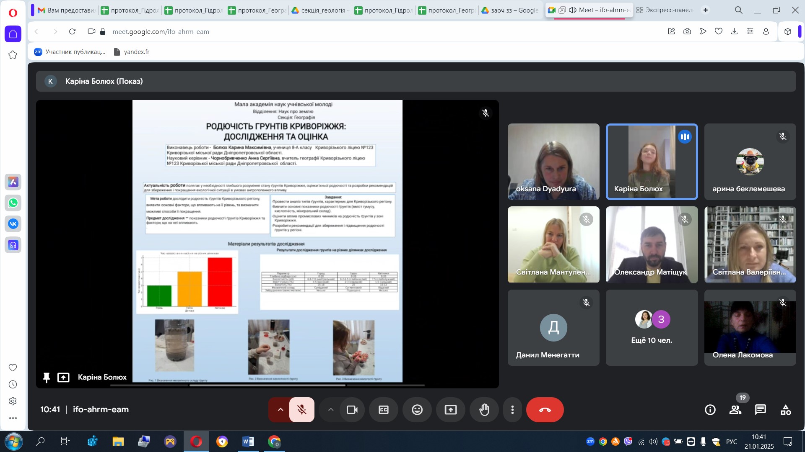This screenshot has height=452, width=805.
Task: Open Word from the taskbar
Action: [248, 442]
